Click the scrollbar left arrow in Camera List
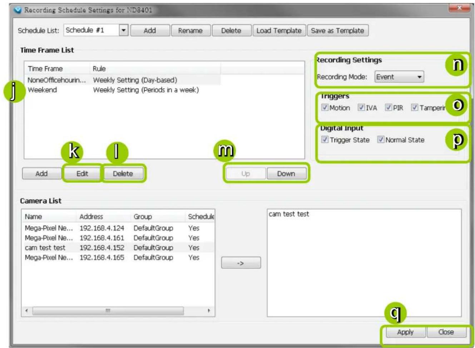 (26, 311)
